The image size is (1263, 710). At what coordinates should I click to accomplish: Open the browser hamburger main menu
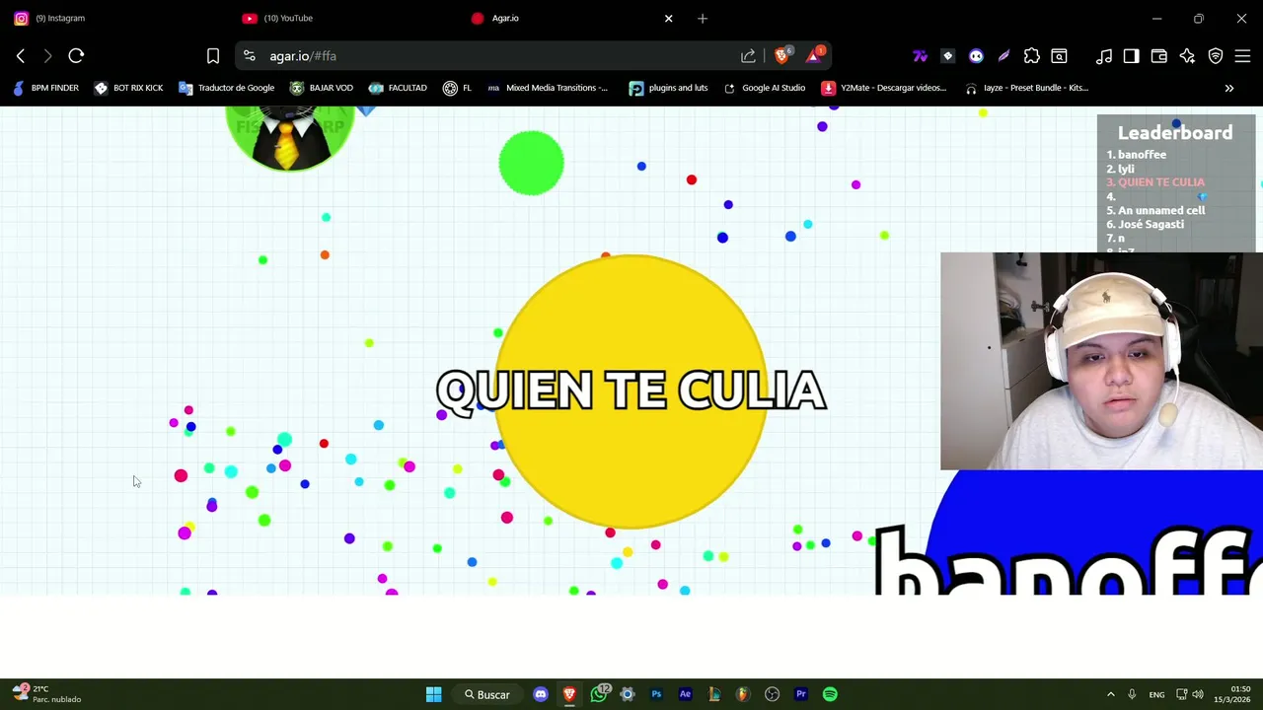click(1243, 56)
